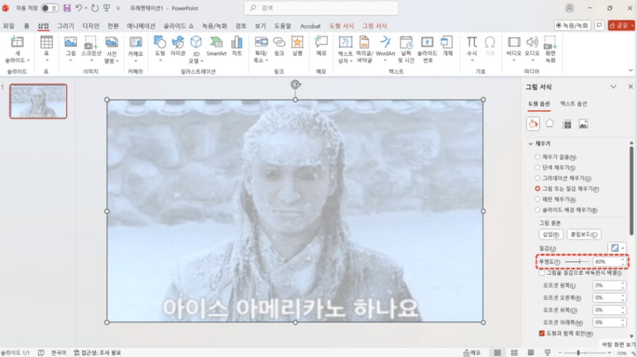The width and height of the screenshot is (637, 357).
Task: Insert a SmartArt graphic
Action: coord(216,46)
